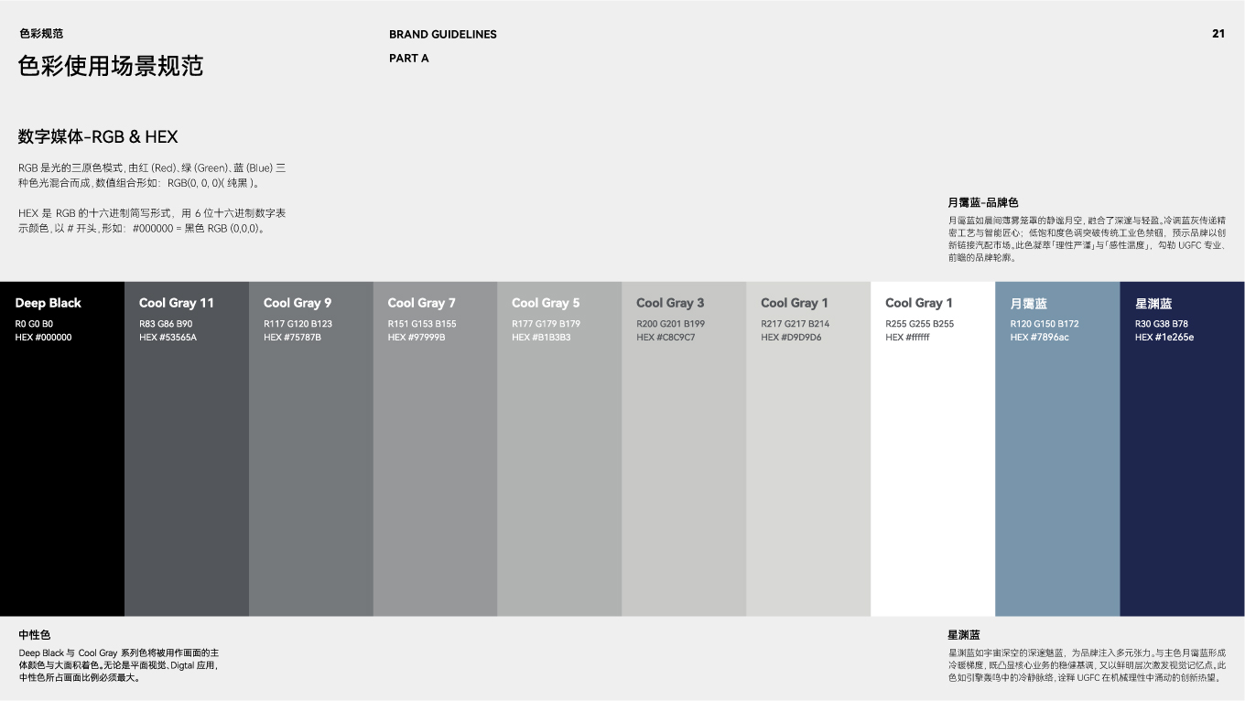Choose the 月霭蓝 blue-gray swatch
The height and width of the screenshot is (701, 1245).
coord(1057,458)
